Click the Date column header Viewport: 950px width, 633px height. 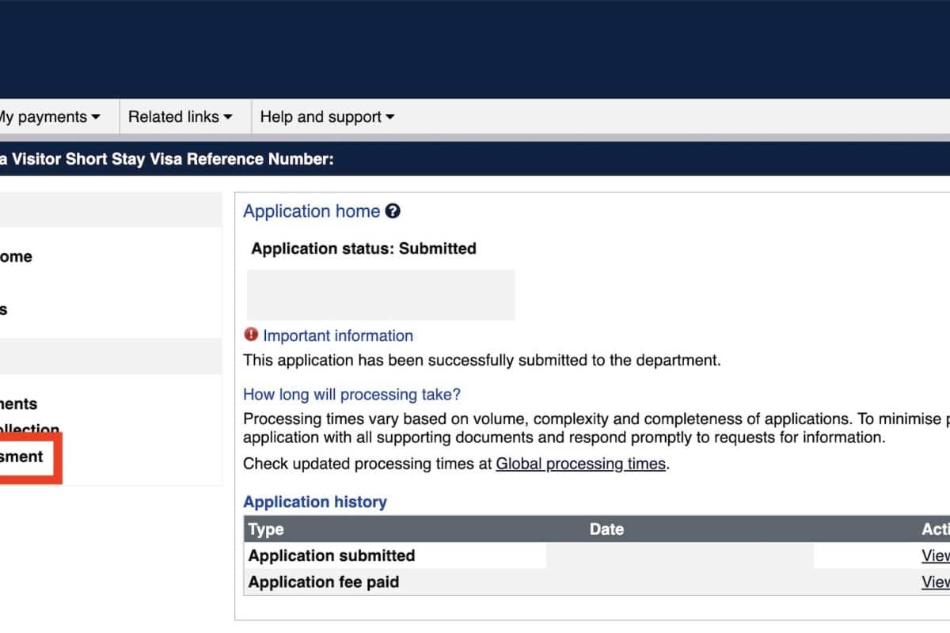click(x=606, y=529)
